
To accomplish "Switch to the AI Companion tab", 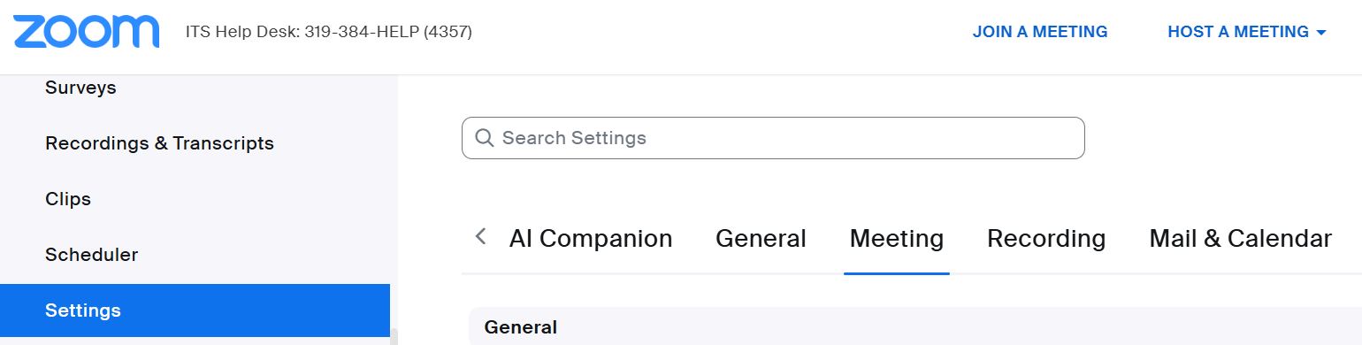I will click(x=591, y=239).
